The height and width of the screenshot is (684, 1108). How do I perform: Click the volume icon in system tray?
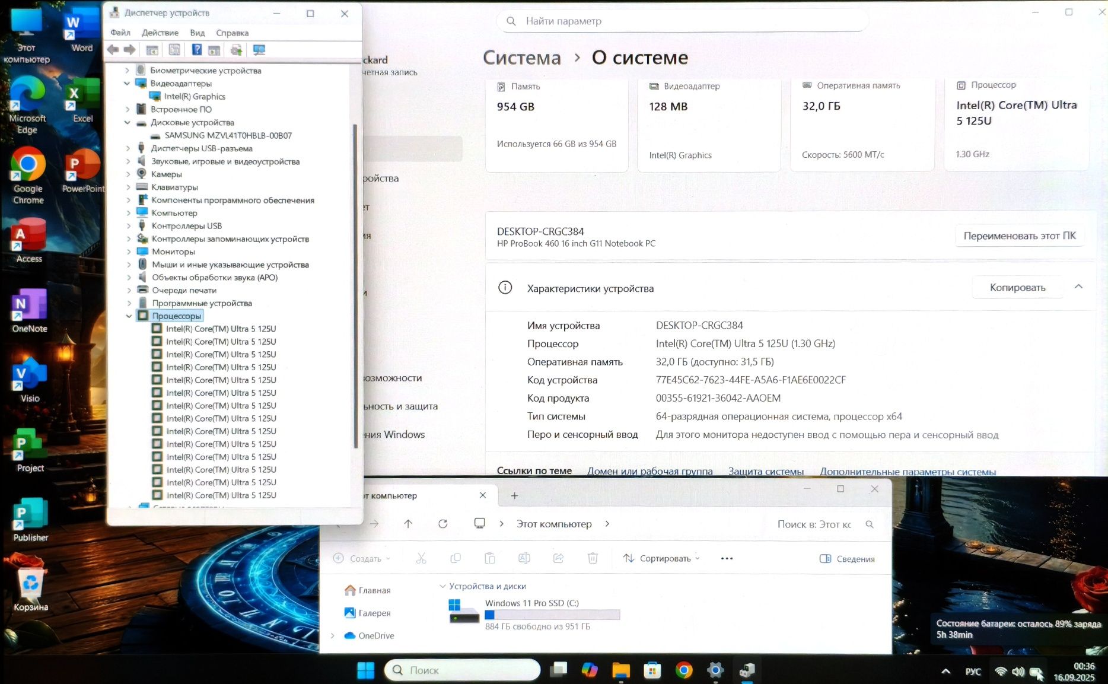[x=1018, y=672]
